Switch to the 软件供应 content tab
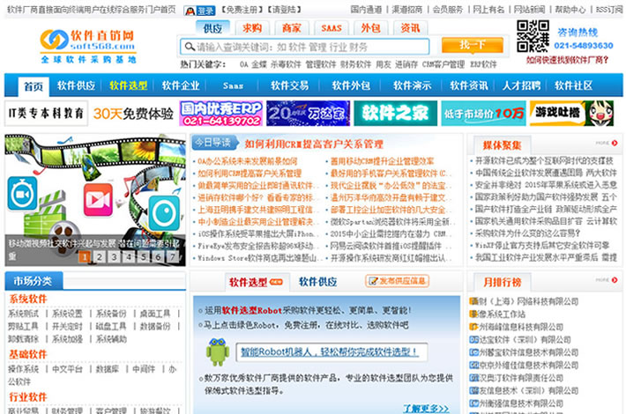Screen dimensions: 626x414 tap(317, 282)
